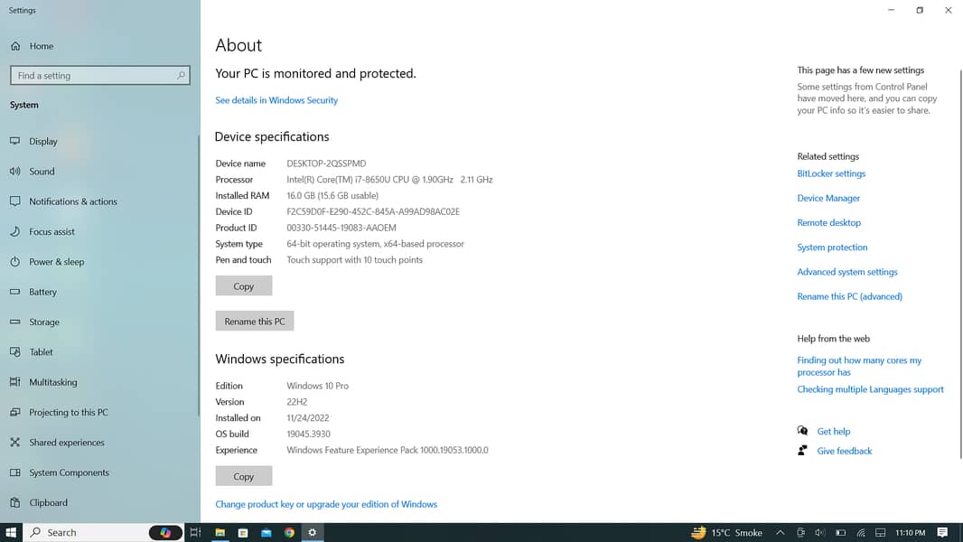
Task: Select Clipboard in the sidebar
Action: click(48, 503)
